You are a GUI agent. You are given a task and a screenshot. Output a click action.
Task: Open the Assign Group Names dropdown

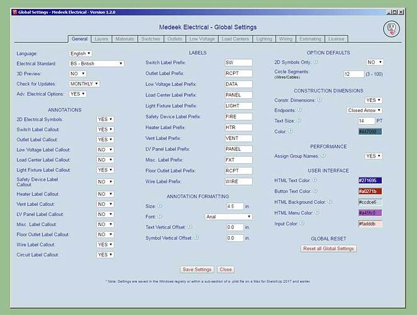374,156
